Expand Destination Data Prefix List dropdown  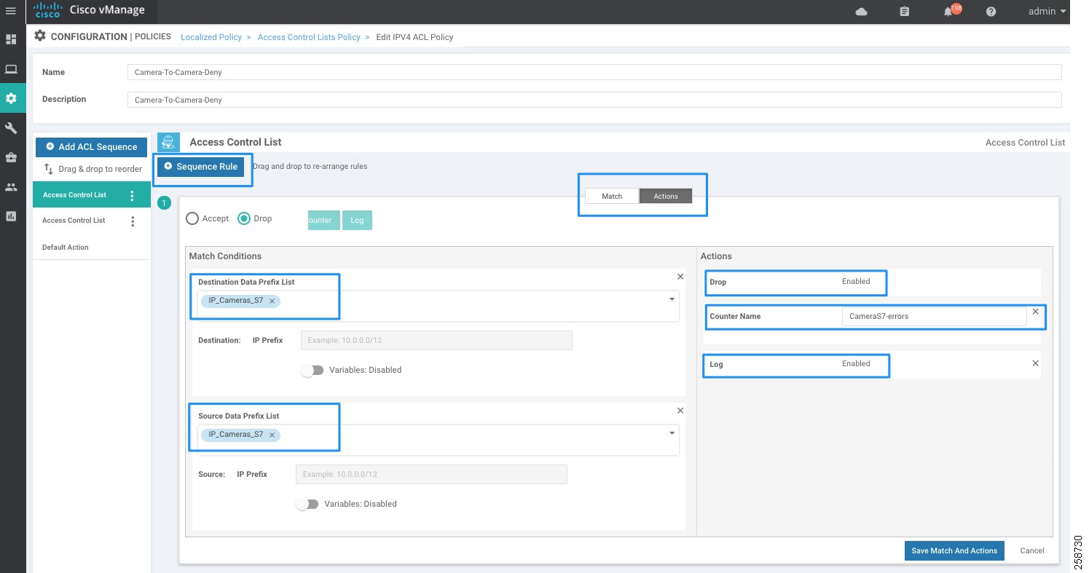click(x=672, y=299)
